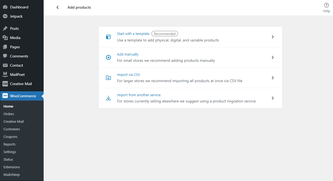Click the Help question mark icon
This screenshot has width=333, height=181.
pyautogui.click(x=326, y=5)
